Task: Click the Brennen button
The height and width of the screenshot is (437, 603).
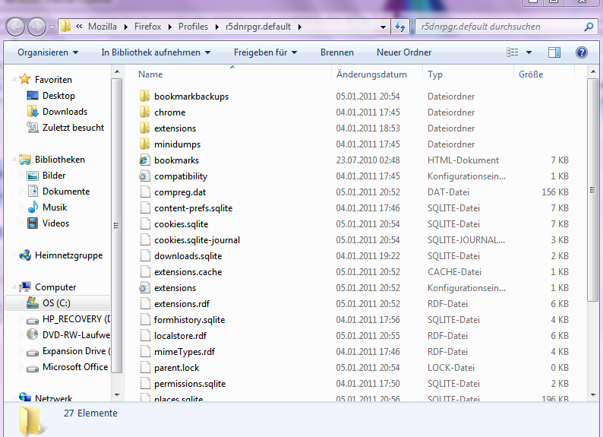Action: click(337, 52)
